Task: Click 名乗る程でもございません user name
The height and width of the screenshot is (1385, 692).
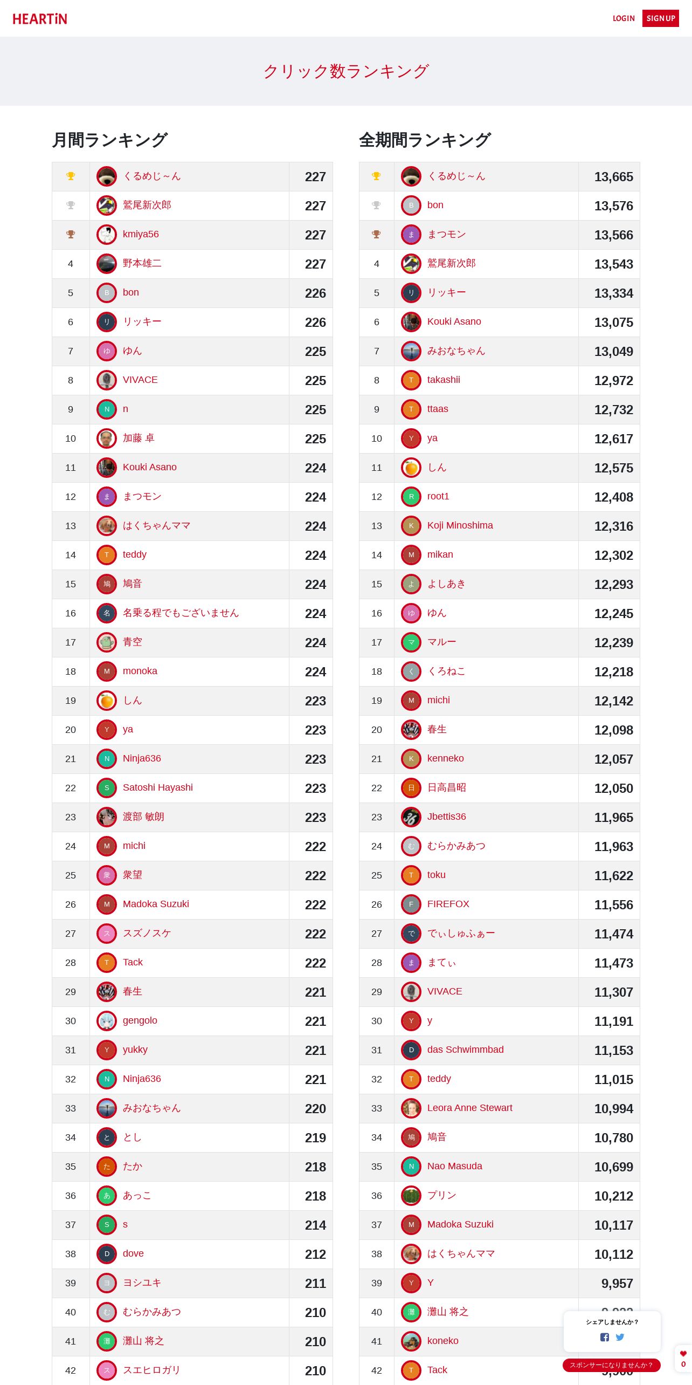Action: 181,613
